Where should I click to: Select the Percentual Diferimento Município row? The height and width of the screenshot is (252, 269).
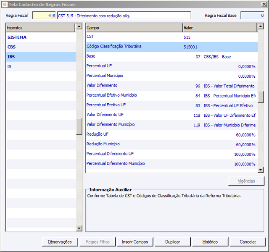tap(172, 164)
